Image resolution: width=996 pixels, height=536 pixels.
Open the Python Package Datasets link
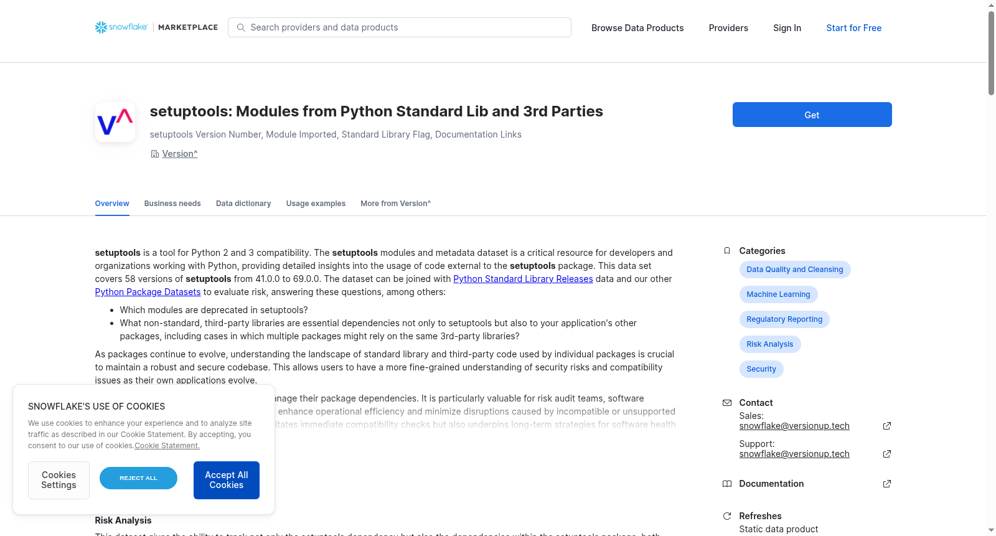pos(148,292)
